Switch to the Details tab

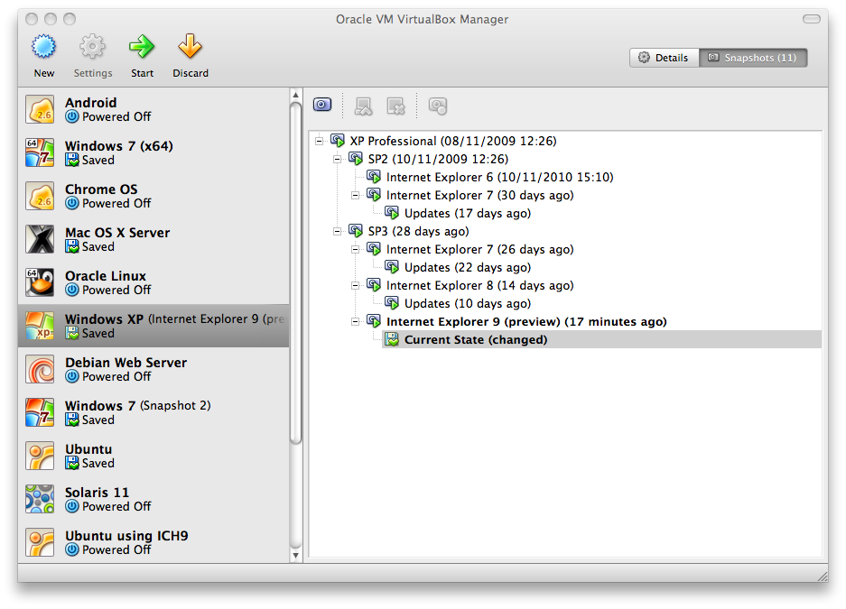tap(664, 58)
